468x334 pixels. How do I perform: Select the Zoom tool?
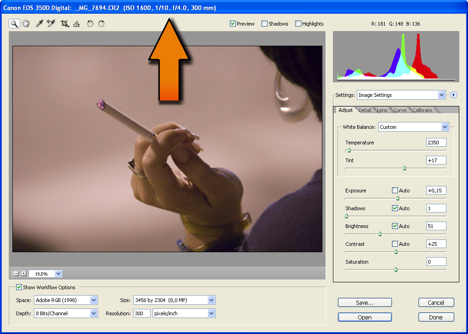point(14,23)
